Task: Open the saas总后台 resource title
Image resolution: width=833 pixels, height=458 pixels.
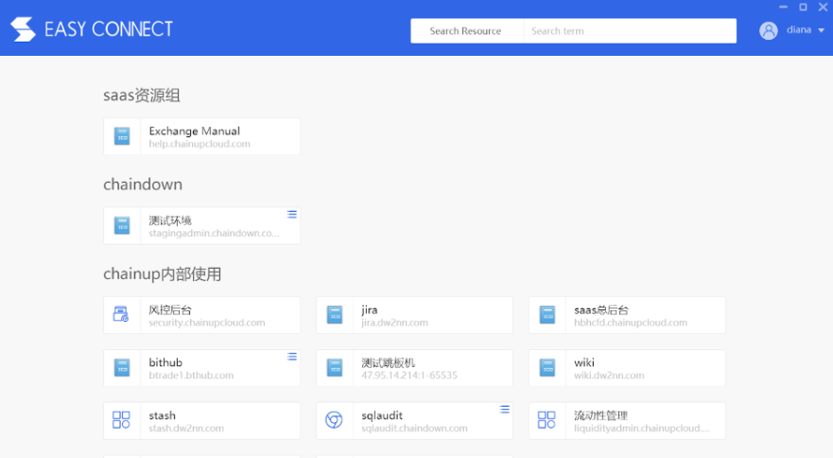Action: tap(601, 309)
